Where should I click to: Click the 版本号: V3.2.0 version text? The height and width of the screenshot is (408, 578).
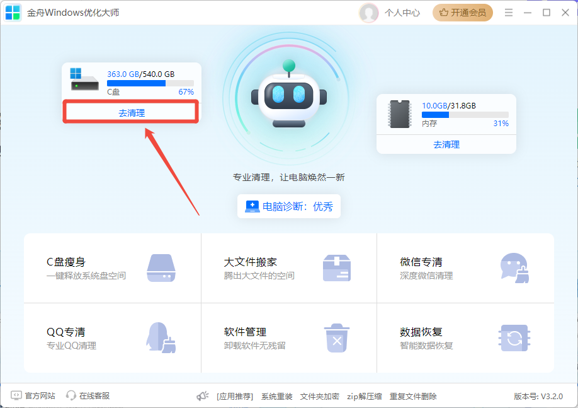538,397
